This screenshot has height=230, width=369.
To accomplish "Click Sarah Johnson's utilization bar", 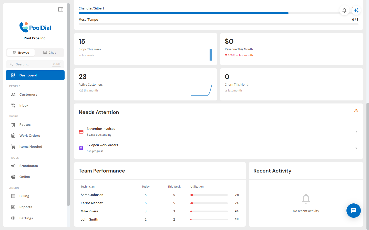I will (209, 195).
